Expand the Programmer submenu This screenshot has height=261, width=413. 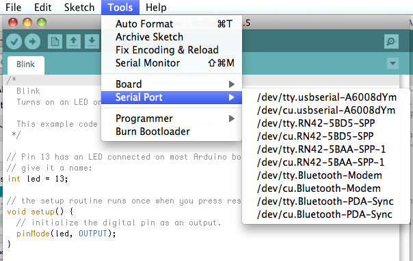172,119
